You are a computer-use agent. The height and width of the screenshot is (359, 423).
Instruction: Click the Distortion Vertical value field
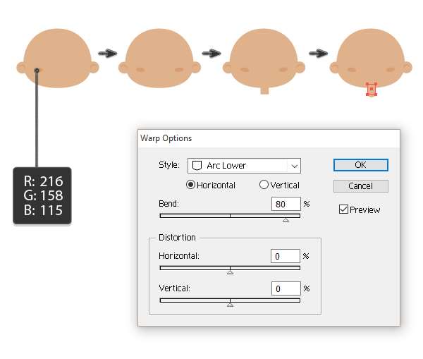[x=286, y=288]
